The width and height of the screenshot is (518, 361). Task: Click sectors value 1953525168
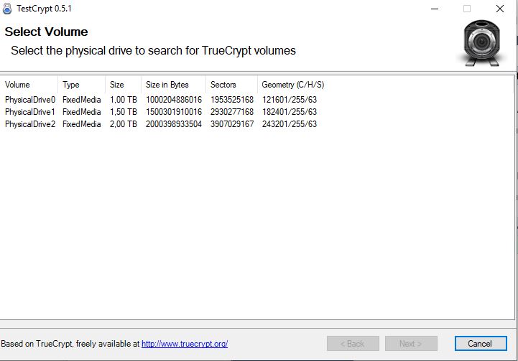(232, 100)
